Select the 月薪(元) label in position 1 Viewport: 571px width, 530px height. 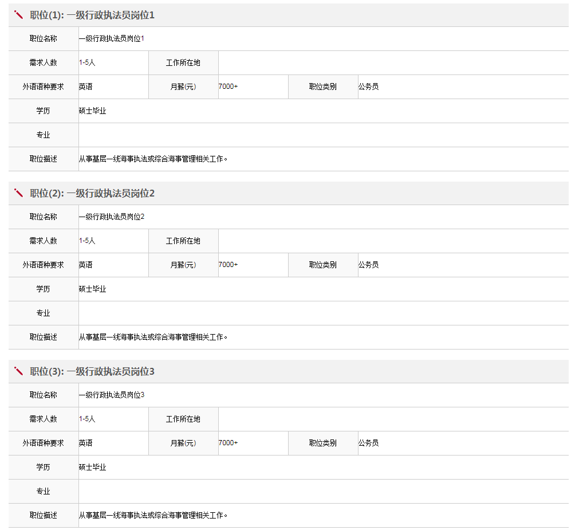[183, 87]
